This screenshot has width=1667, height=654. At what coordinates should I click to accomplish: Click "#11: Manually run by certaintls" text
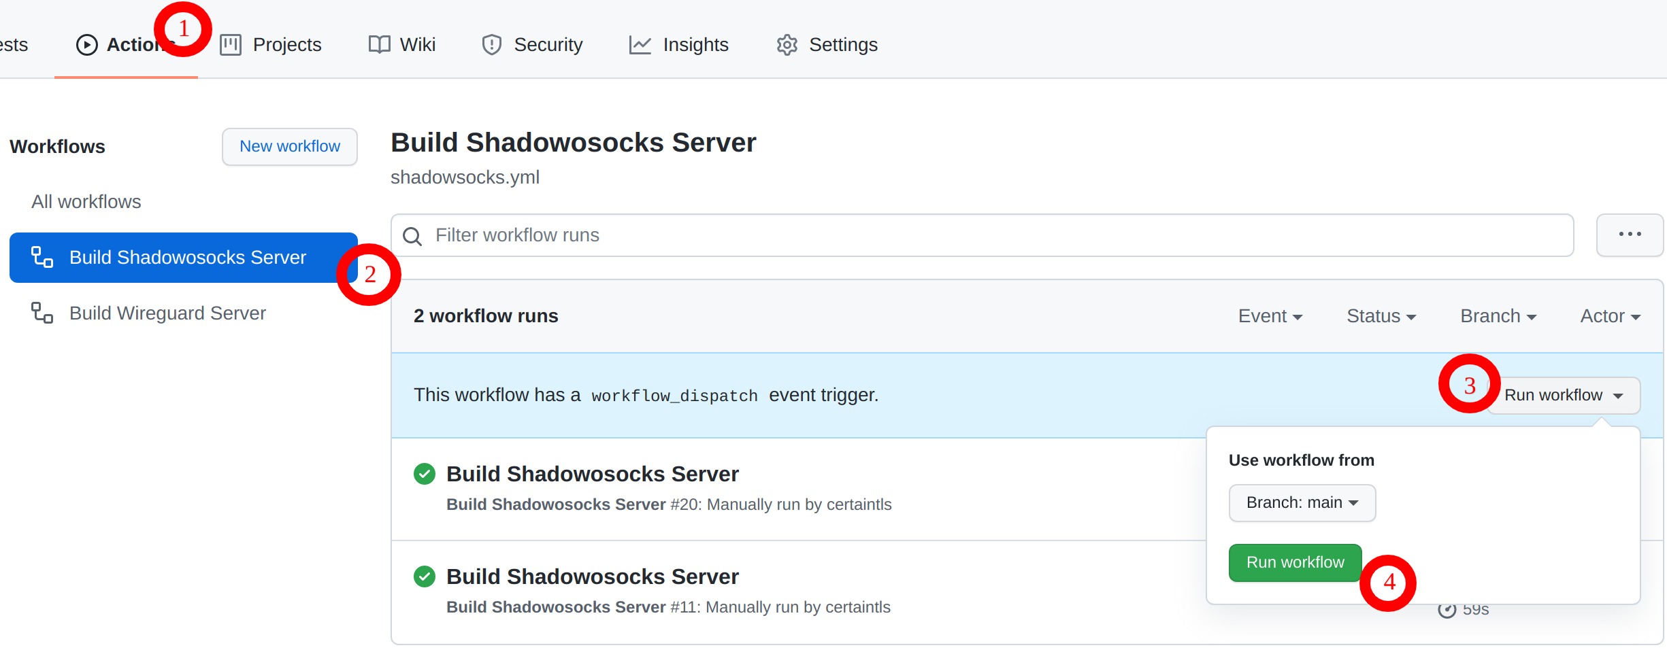(x=780, y=607)
